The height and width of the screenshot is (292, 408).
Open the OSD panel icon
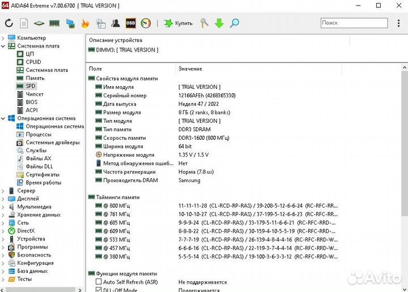coord(131,23)
